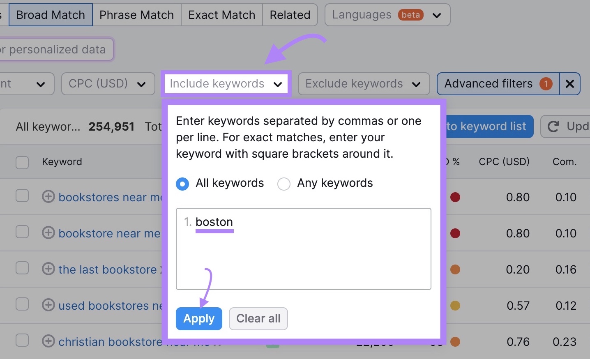Click plus icon beside bookstores near me
The height and width of the screenshot is (359, 590).
pyautogui.click(x=48, y=197)
